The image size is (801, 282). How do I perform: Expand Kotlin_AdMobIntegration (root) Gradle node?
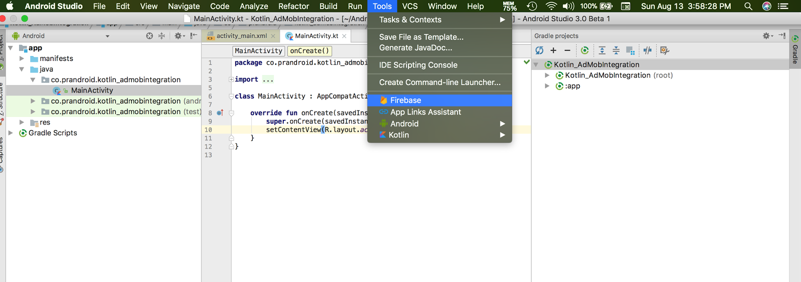coord(547,75)
